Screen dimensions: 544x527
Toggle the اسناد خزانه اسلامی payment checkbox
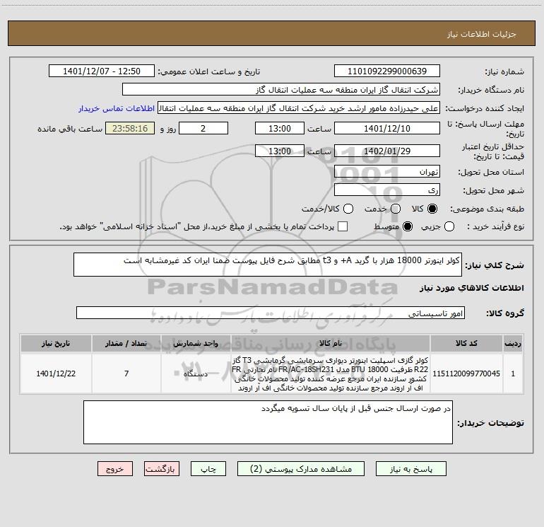click(x=343, y=226)
